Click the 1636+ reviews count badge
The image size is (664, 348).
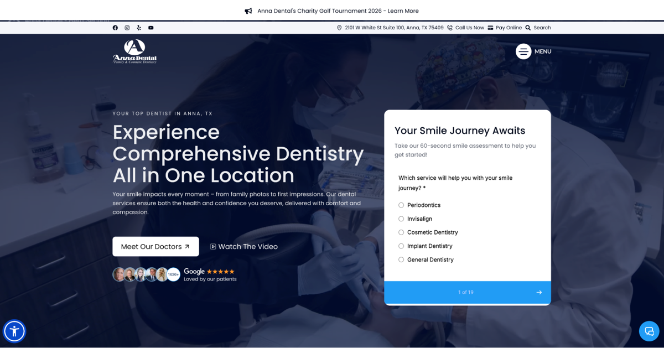click(x=173, y=274)
